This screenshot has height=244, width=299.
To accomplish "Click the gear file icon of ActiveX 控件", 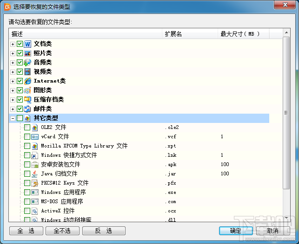I will (34, 211).
